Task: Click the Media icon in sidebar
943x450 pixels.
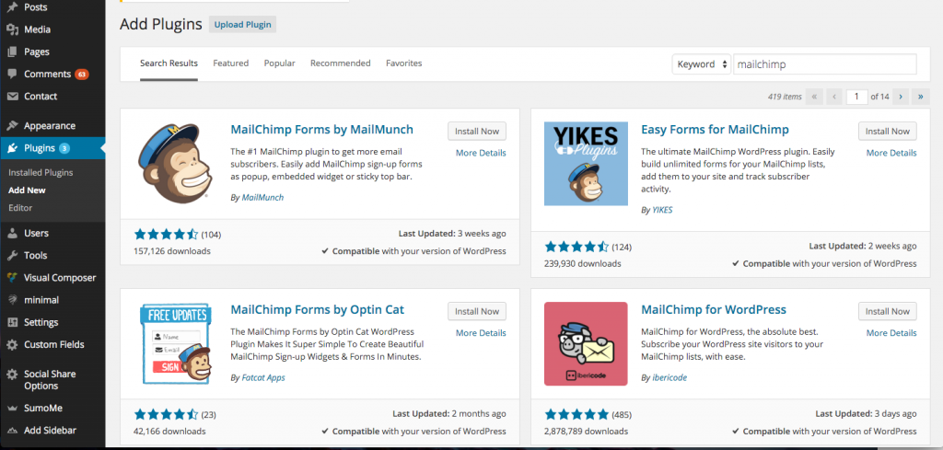Action: [12, 29]
